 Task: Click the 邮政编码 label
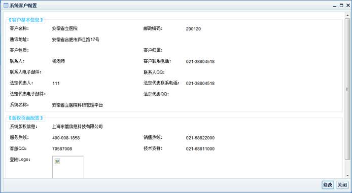153,29
